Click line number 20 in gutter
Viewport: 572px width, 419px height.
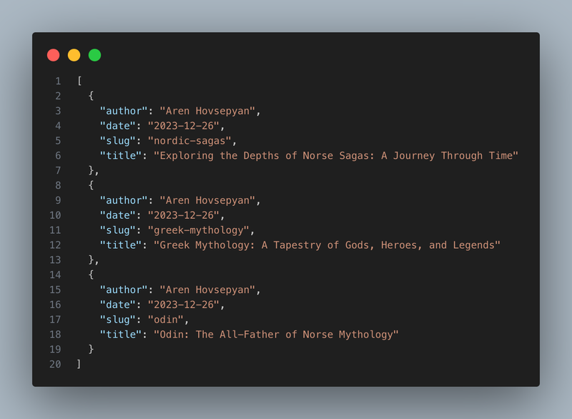[x=56, y=364]
